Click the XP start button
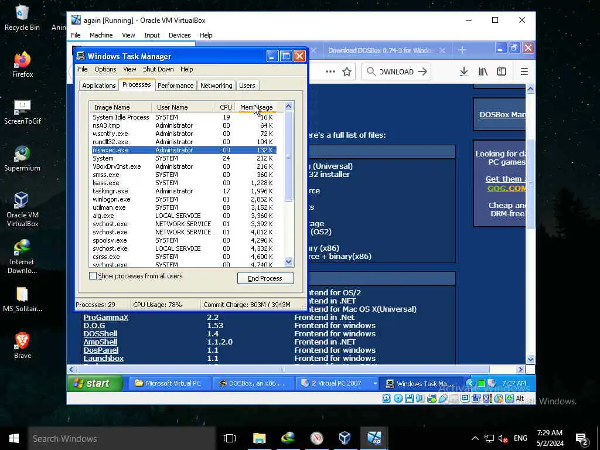 pyautogui.click(x=96, y=383)
